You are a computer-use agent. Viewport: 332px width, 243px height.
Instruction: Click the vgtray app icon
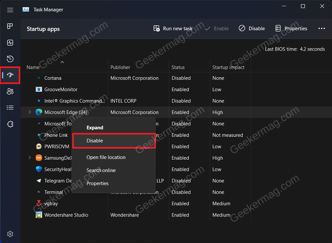[39, 203]
